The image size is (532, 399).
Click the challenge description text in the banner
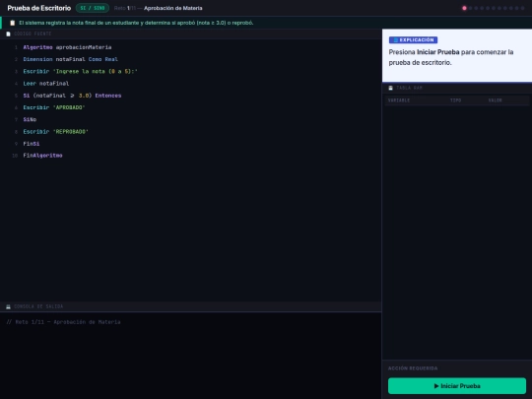point(136,23)
